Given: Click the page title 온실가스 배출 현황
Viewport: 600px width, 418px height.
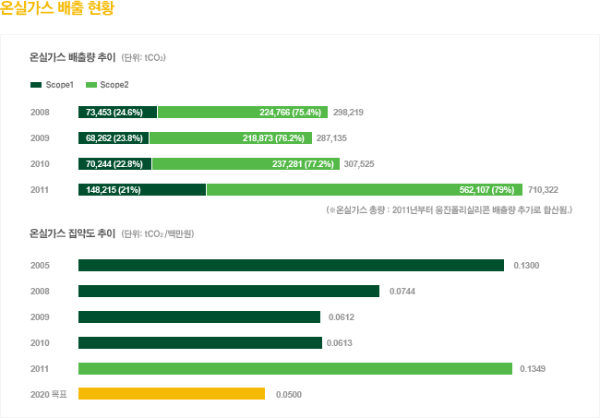Looking at the screenshot, I should [x=57, y=7].
